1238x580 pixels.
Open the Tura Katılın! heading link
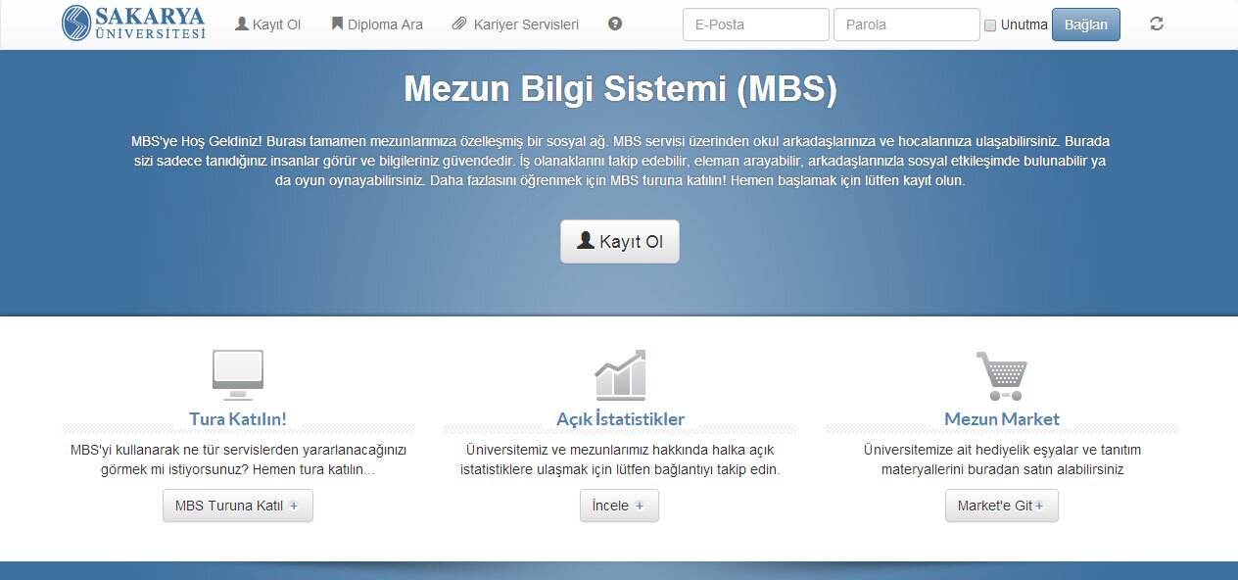(238, 419)
